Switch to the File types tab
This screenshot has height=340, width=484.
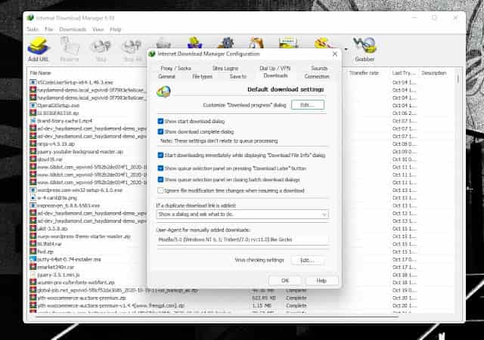point(202,76)
